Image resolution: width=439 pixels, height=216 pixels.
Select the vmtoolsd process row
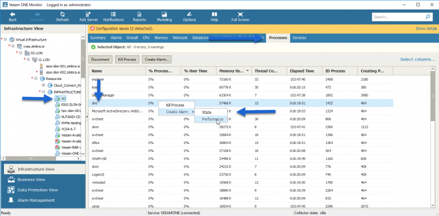pyautogui.click(x=241, y=182)
